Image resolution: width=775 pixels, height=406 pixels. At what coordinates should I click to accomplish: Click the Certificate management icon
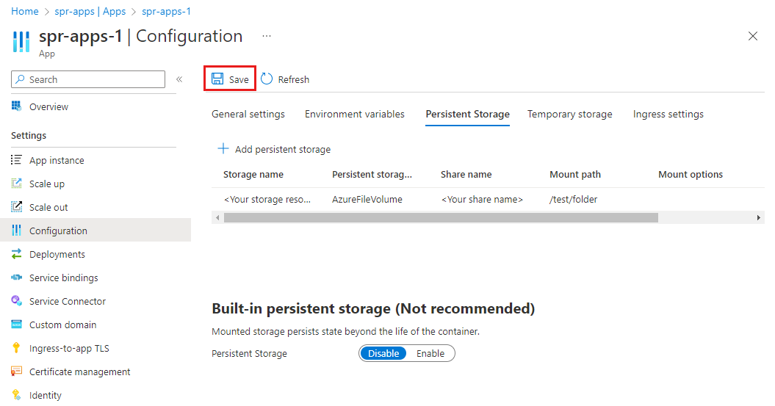(x=17, y=371)
